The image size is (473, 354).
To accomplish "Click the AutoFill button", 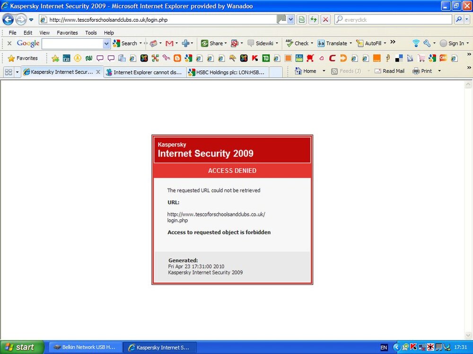I will click(x=368, y=43).
